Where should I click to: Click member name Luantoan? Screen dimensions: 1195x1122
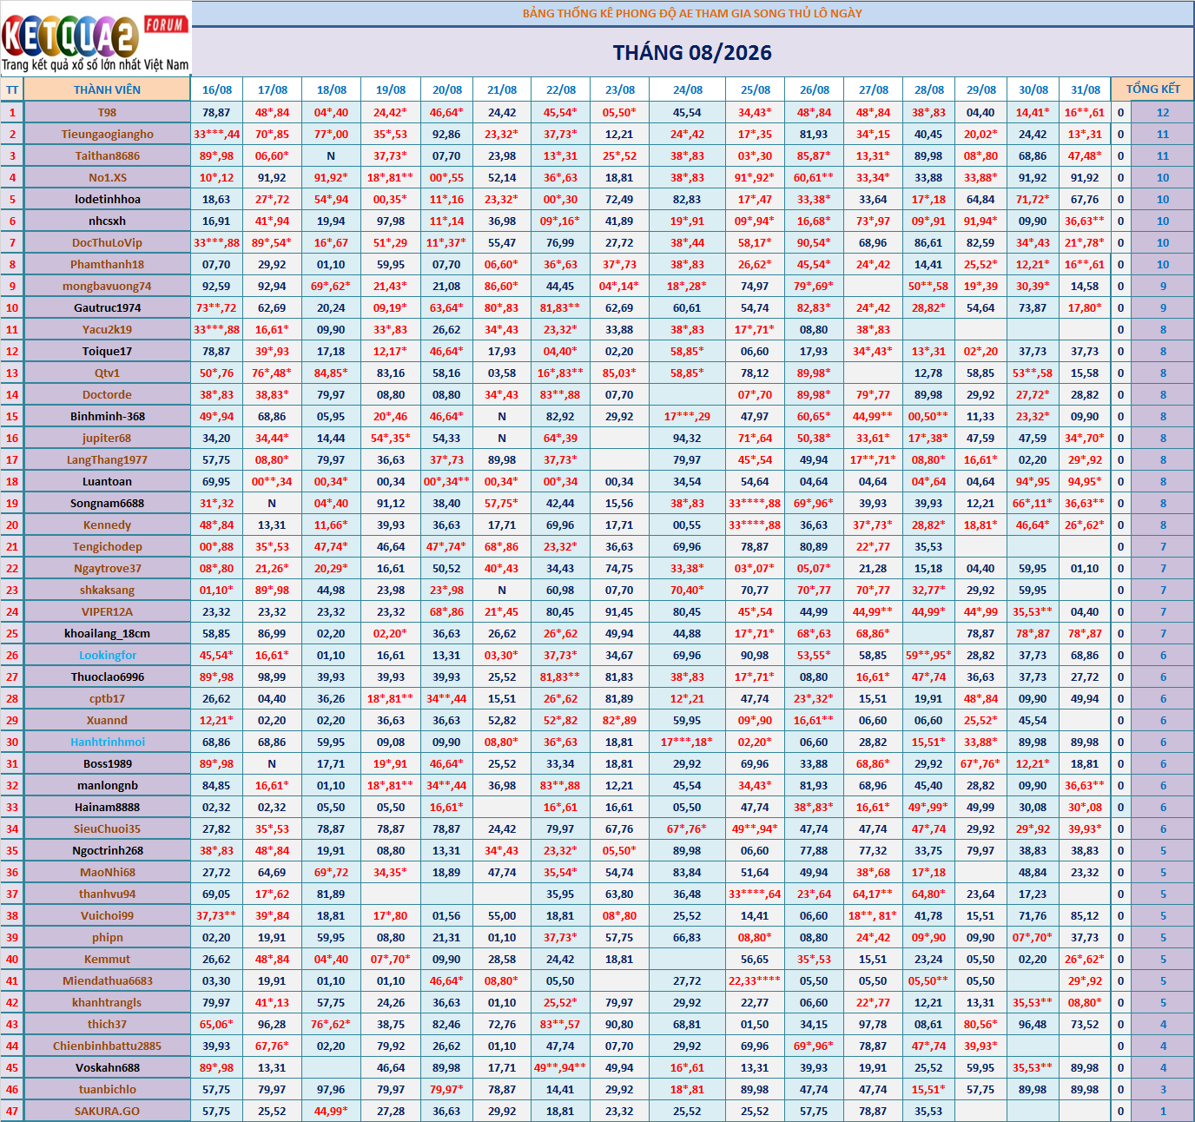tap(107, 481)
